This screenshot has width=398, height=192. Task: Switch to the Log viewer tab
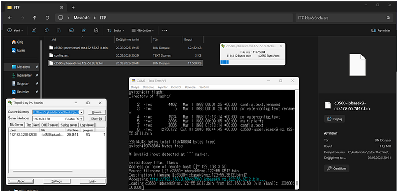pos(87,125)
